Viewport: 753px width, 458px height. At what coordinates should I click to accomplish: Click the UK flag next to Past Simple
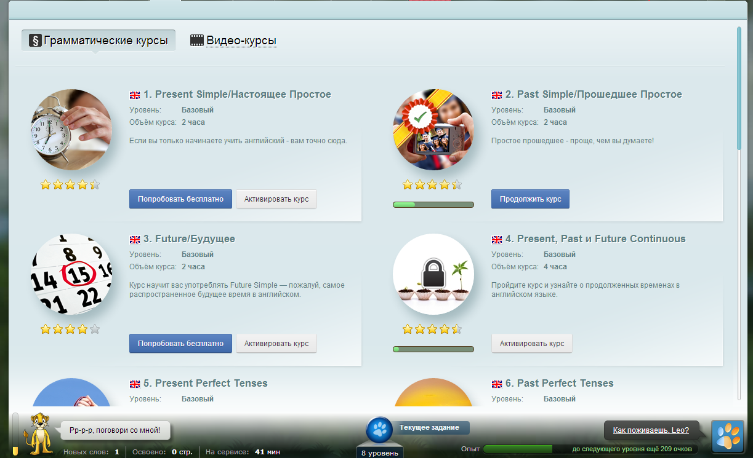pos(497,95)
